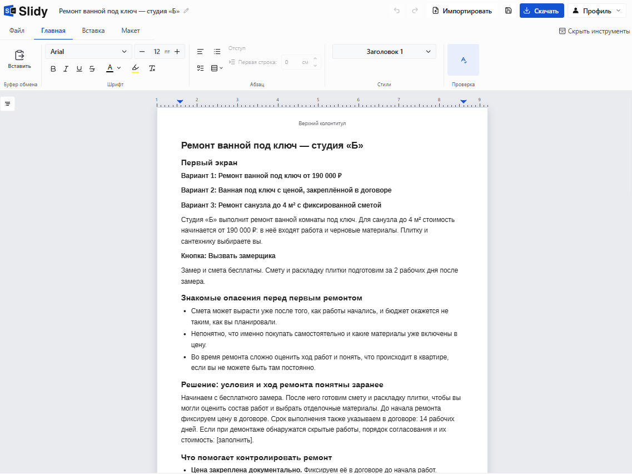Clear text formatting

tap(152, 68)
